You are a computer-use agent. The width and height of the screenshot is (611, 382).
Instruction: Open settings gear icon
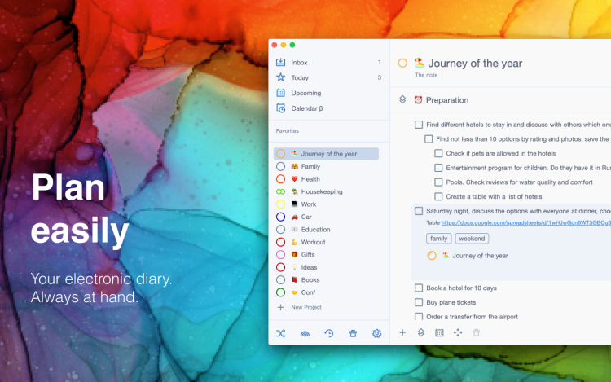[377, 333]
